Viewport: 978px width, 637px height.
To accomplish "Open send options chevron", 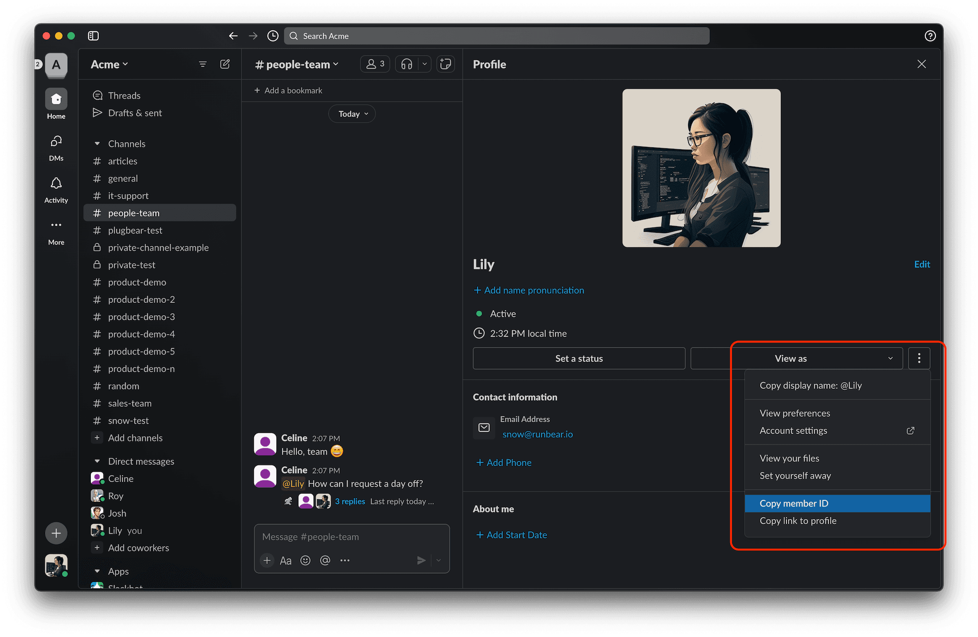I will click(439, 560).
